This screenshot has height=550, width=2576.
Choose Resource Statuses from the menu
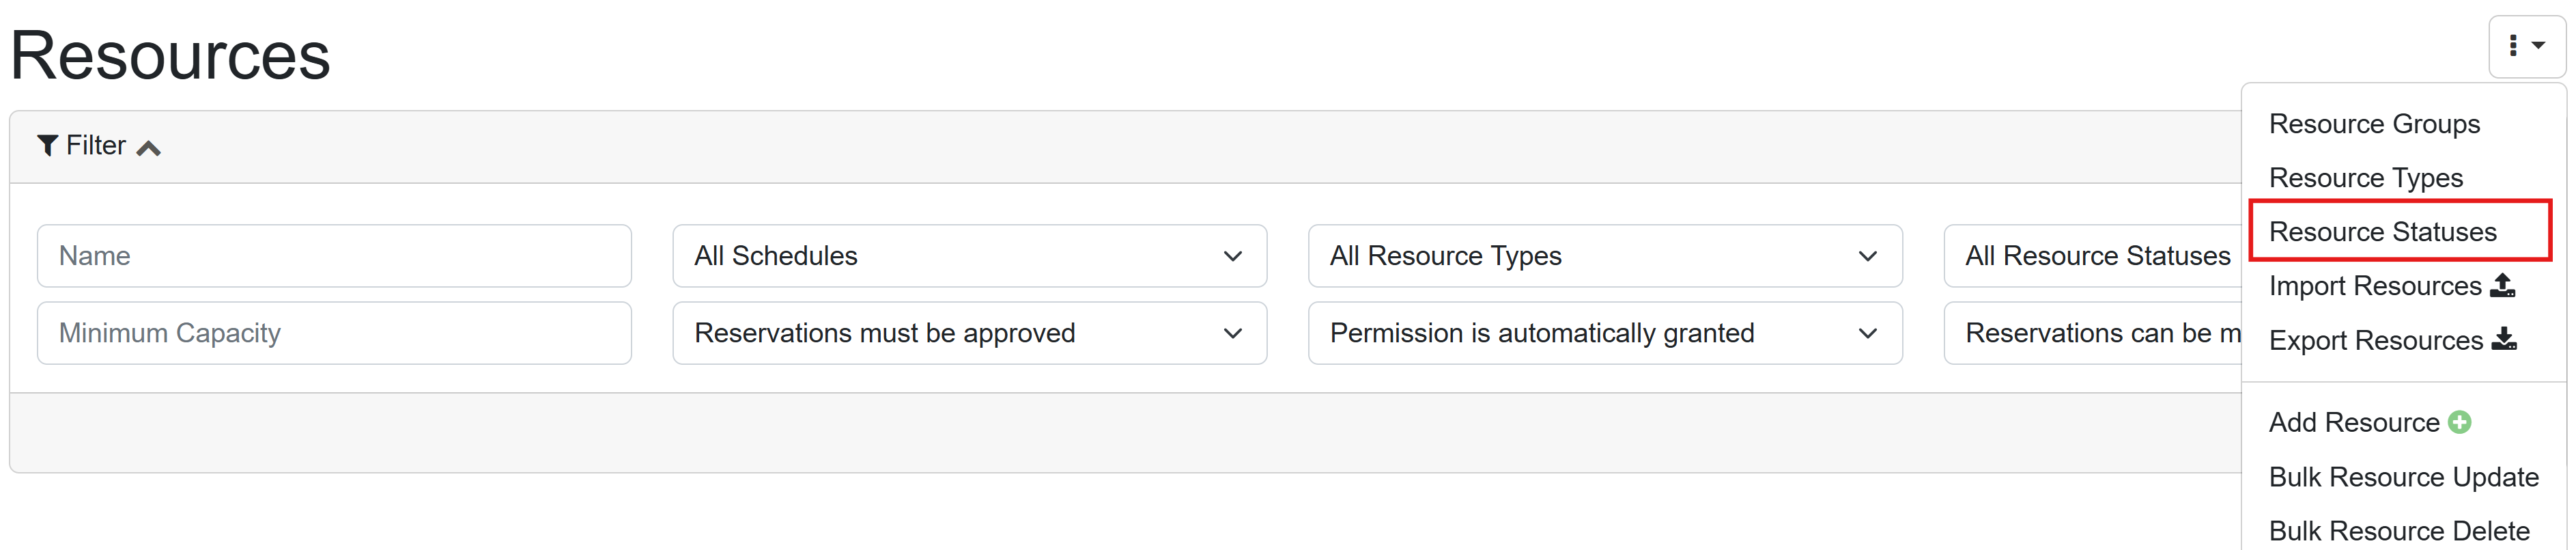(2382, 232)
